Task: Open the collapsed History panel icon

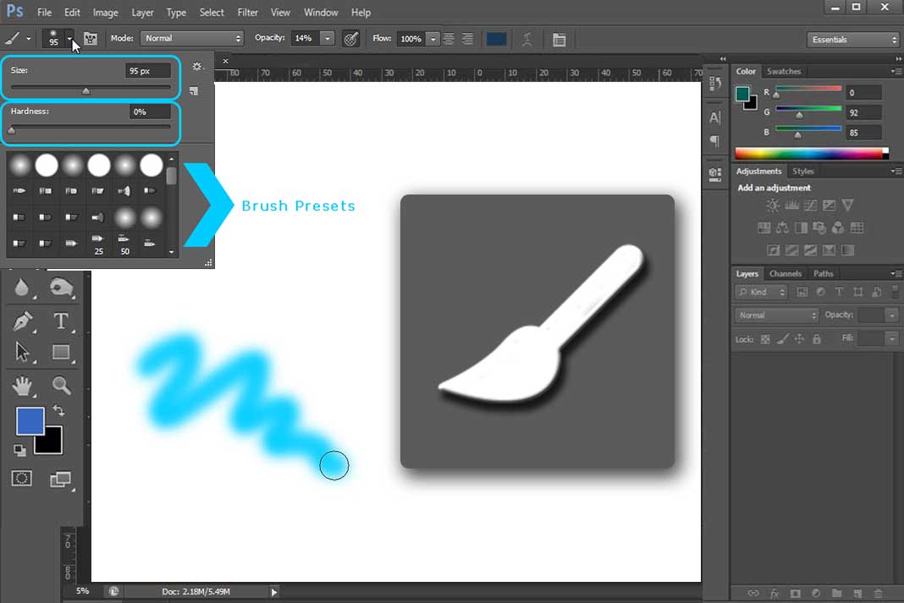Action: coord(715,83)
